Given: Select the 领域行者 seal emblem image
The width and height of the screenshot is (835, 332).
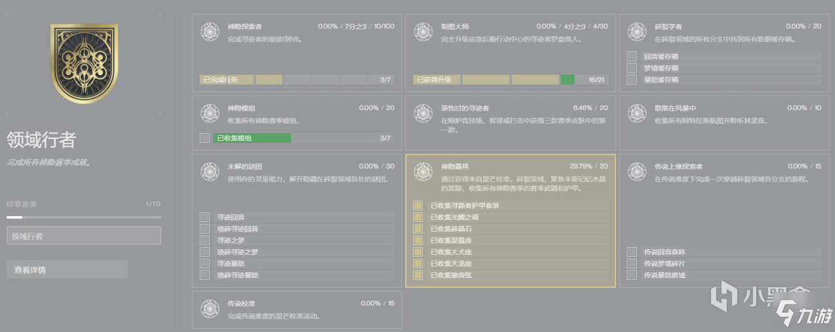Looking at the screenshot, I should pyautogui.click(x=84, y=64).
